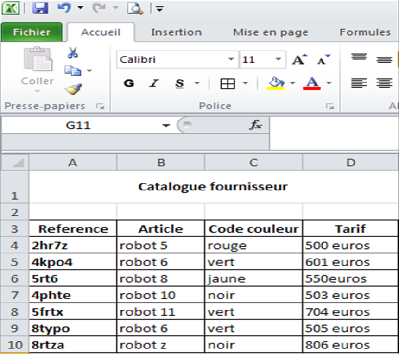Open the Fichier tab

[x=32, y=32]
